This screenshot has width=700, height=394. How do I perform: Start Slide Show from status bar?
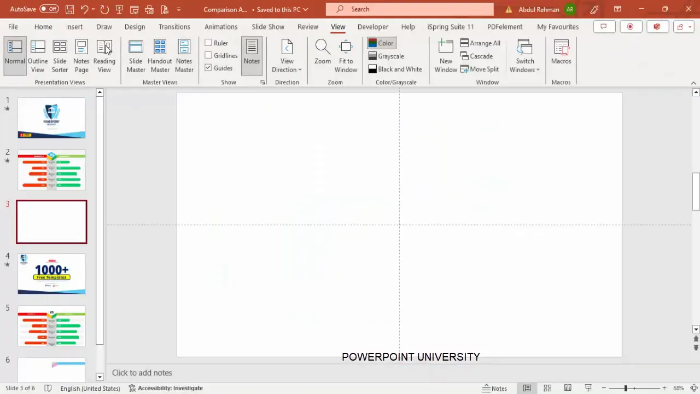[588, 388]
